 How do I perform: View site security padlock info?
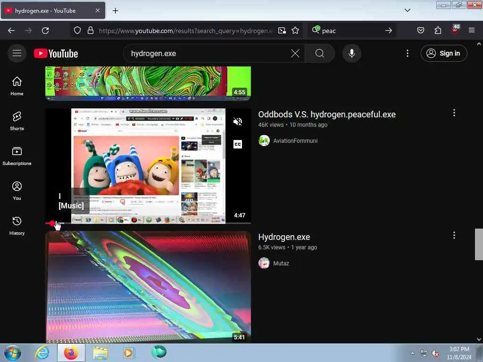[x=90, y=30]
